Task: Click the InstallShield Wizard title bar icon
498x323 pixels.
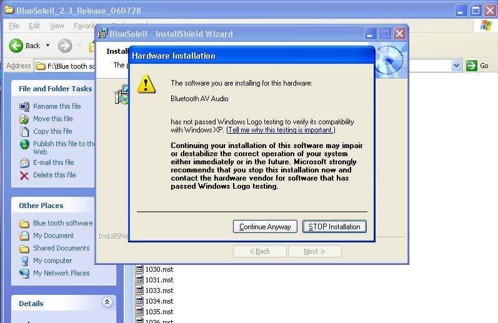Action: [102, 33]
